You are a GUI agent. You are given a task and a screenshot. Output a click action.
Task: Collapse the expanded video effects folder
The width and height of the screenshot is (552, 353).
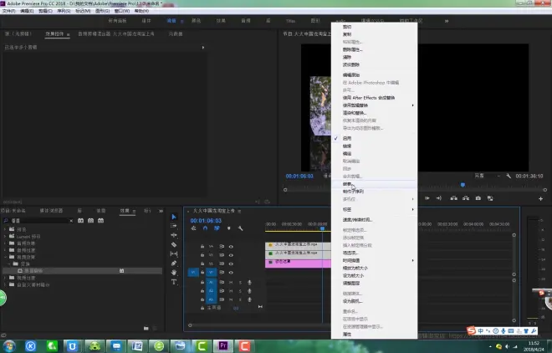tap(5, 258)
